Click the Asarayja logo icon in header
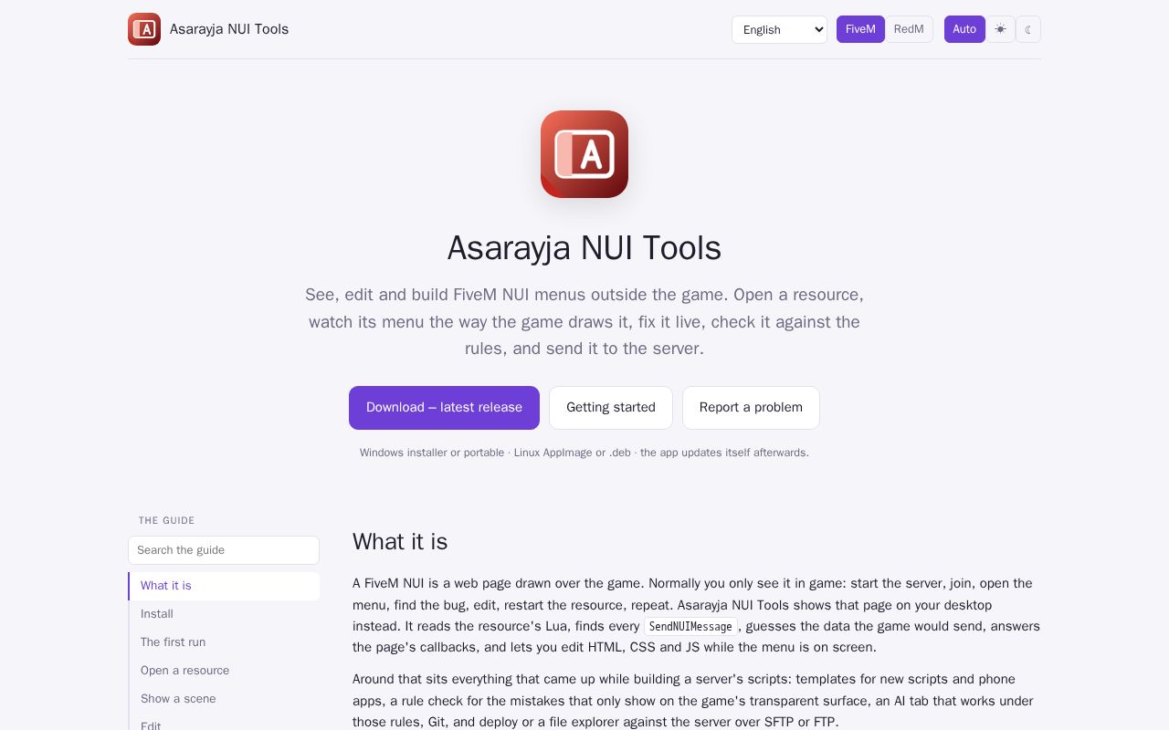The image size is (1169, 730). (144, 29)
